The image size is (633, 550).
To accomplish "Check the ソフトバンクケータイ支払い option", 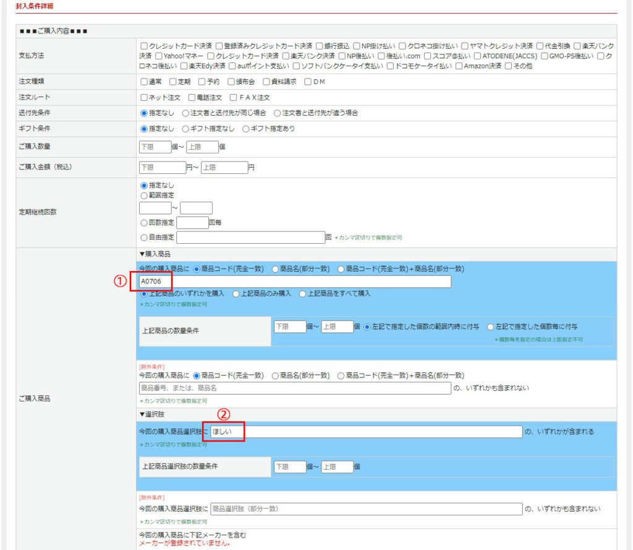I will (x=296, y=66).
